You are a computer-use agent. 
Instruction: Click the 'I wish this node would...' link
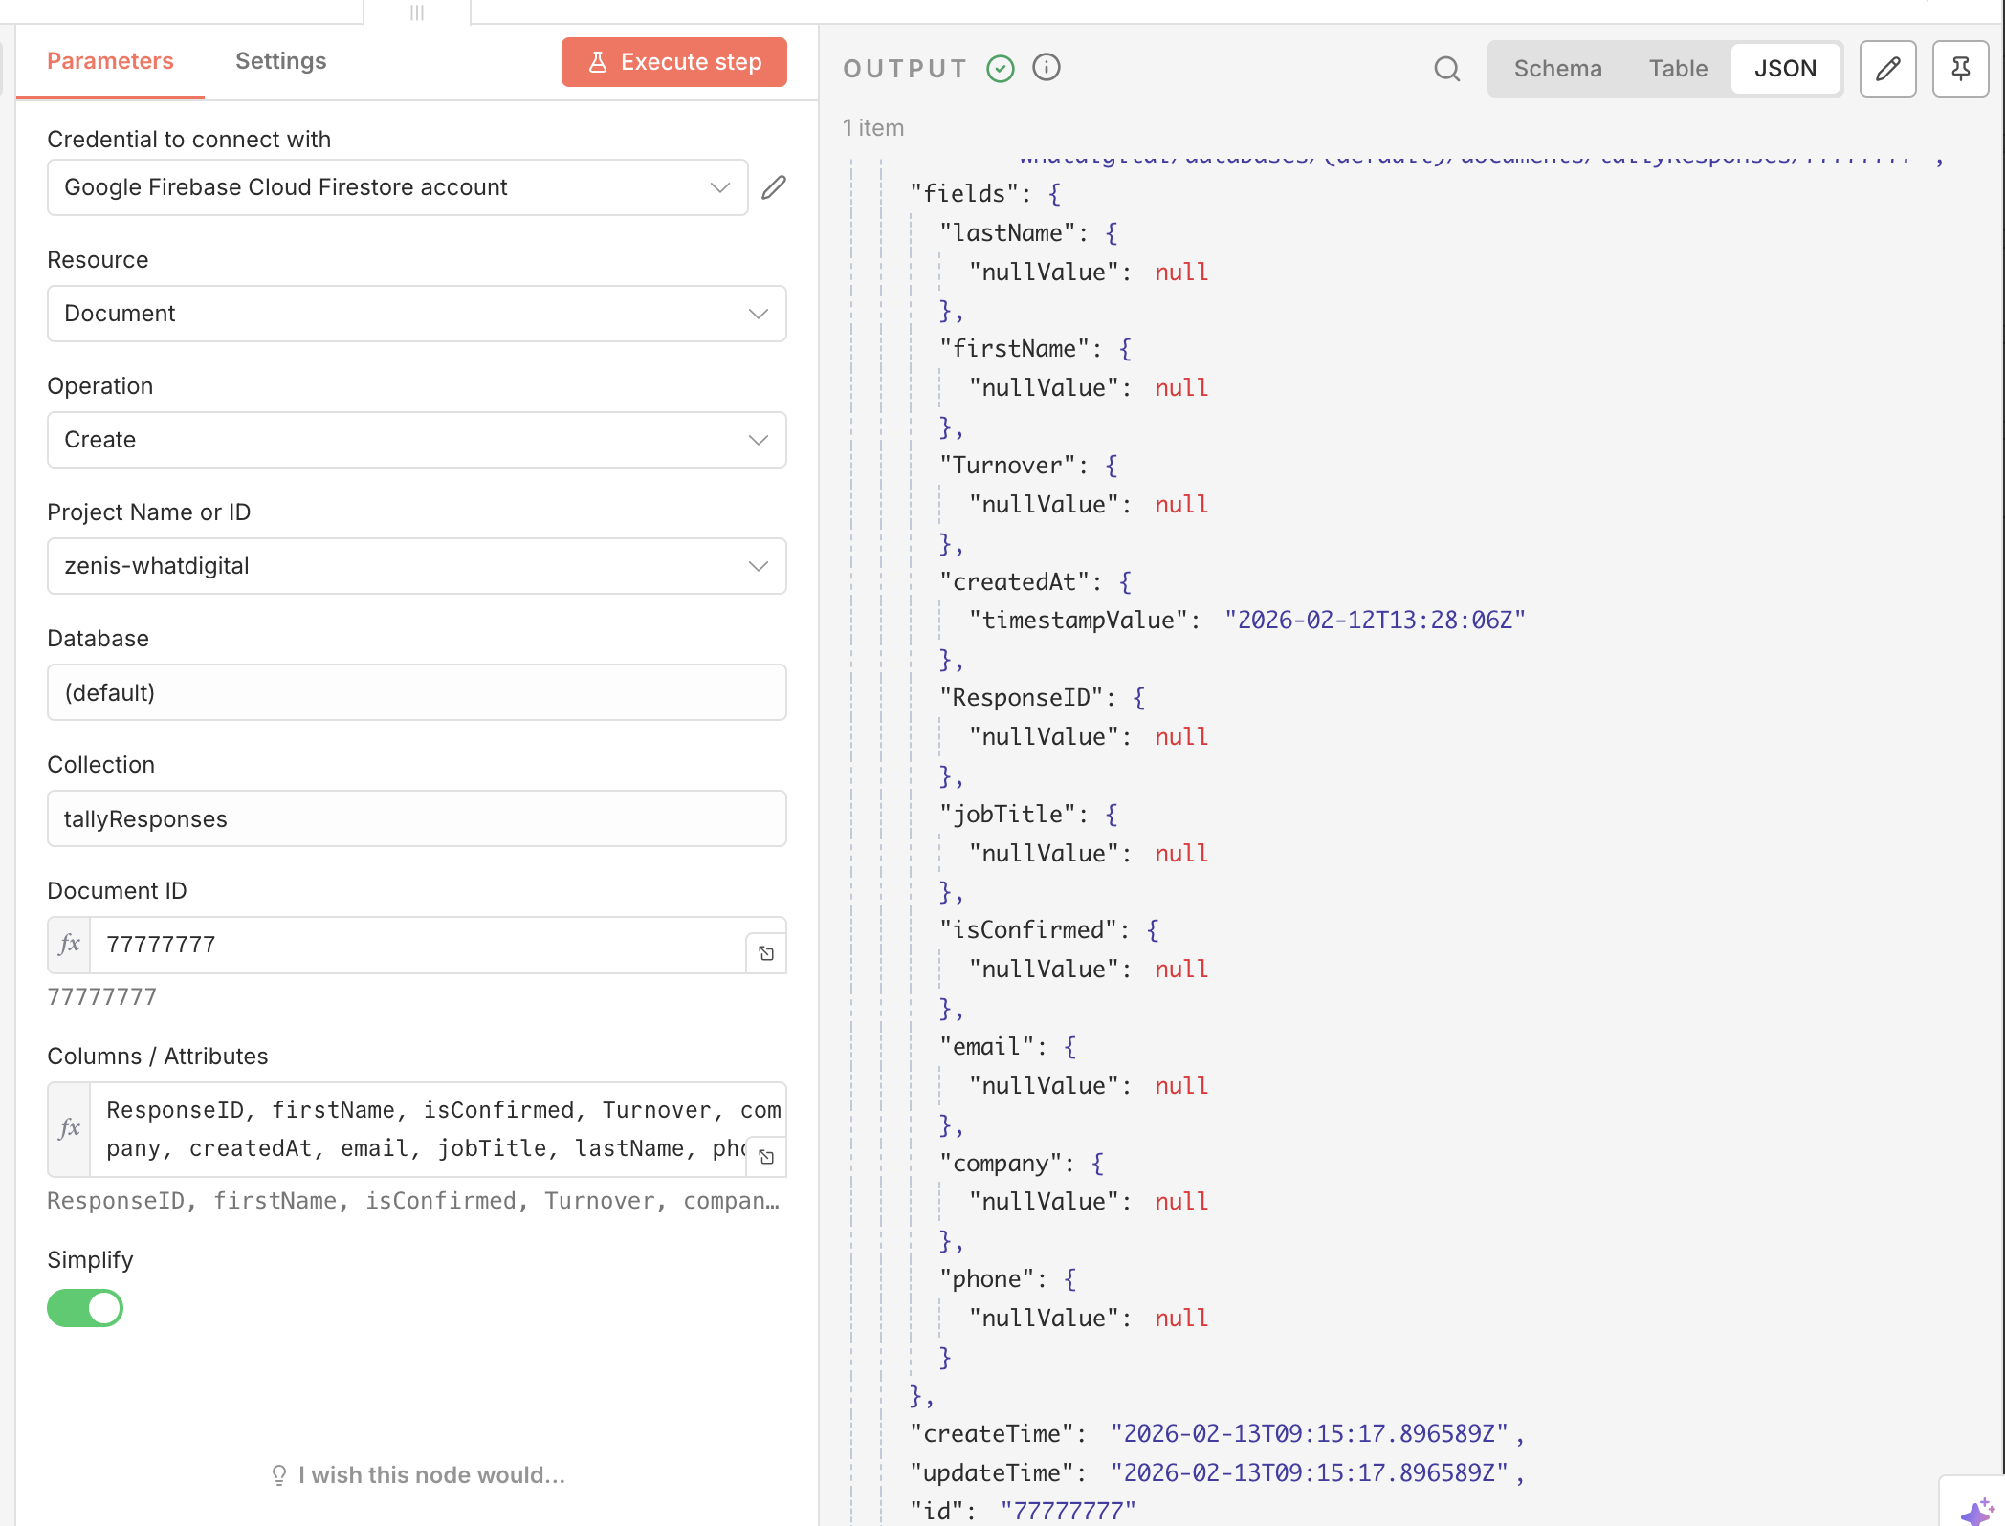tap(430, 1475)
